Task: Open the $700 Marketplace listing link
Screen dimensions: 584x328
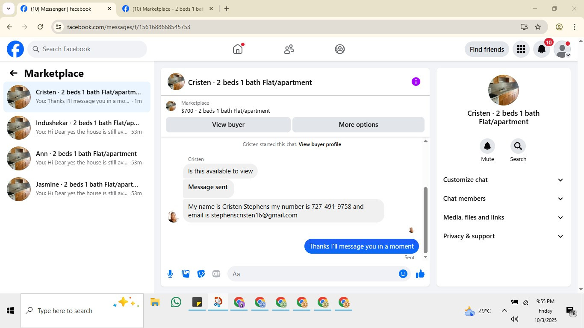Action: [x=225, y=111]
